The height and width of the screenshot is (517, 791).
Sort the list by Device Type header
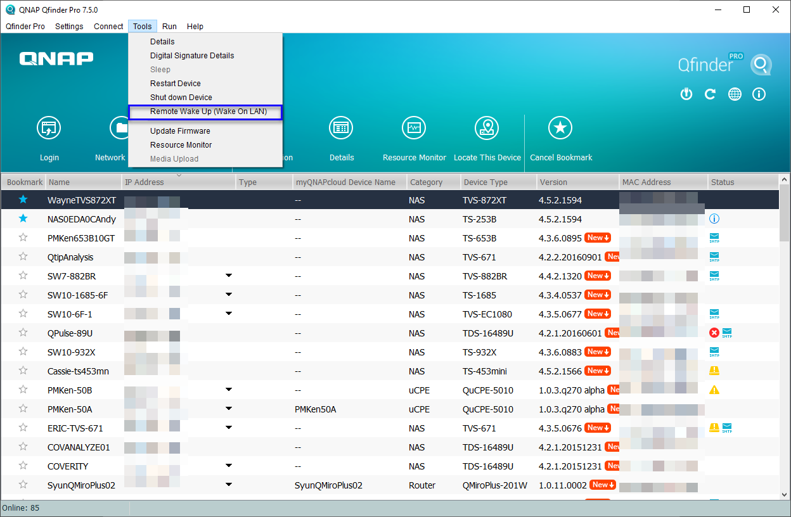498,182
